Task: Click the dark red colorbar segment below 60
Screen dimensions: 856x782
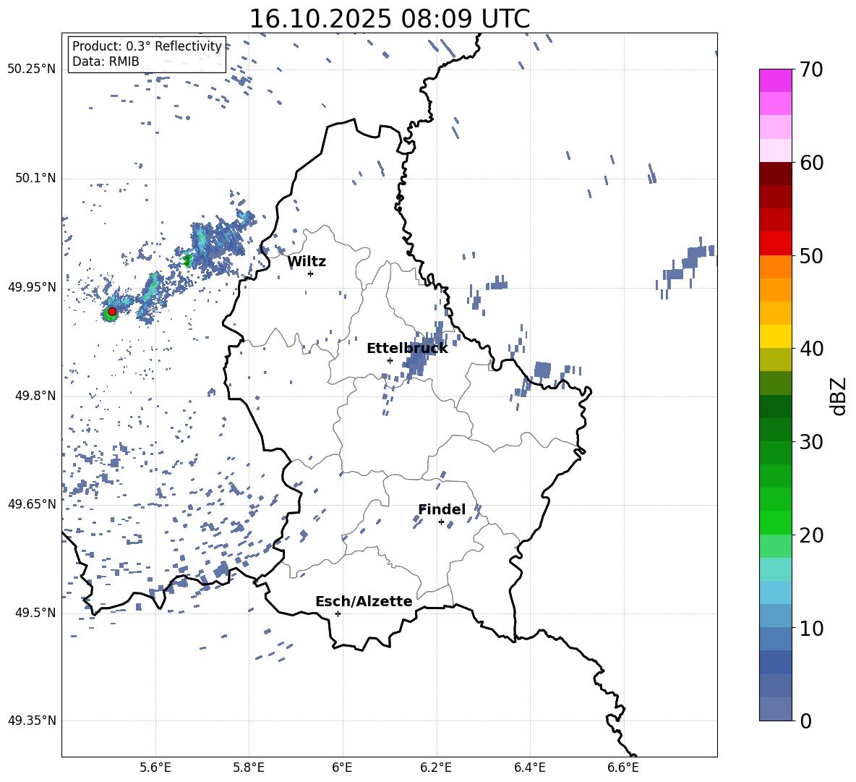Action: pos(775,174)
